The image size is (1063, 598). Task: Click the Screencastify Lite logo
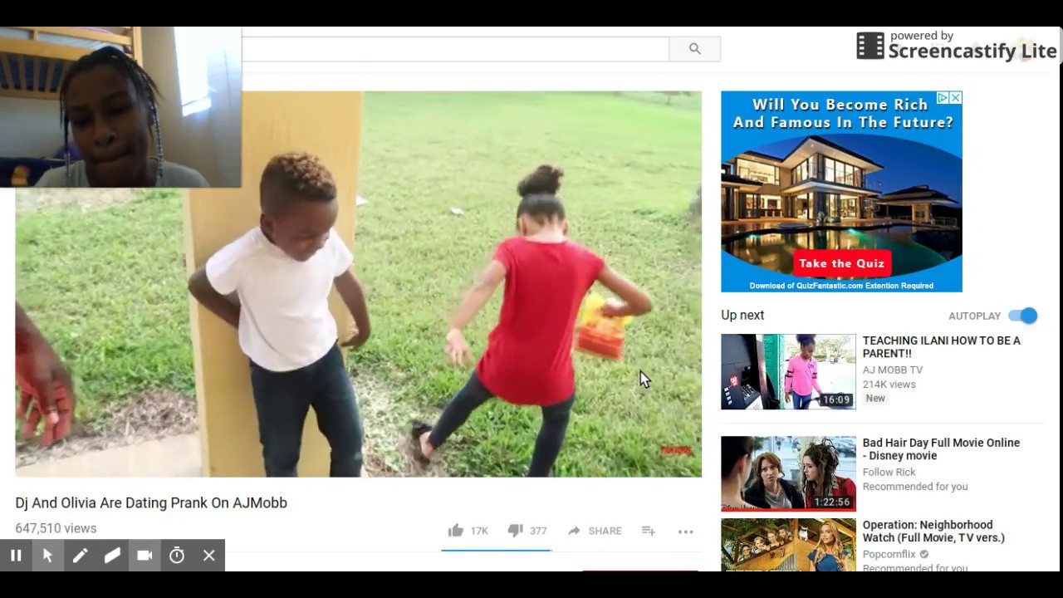tap(956, 47)
